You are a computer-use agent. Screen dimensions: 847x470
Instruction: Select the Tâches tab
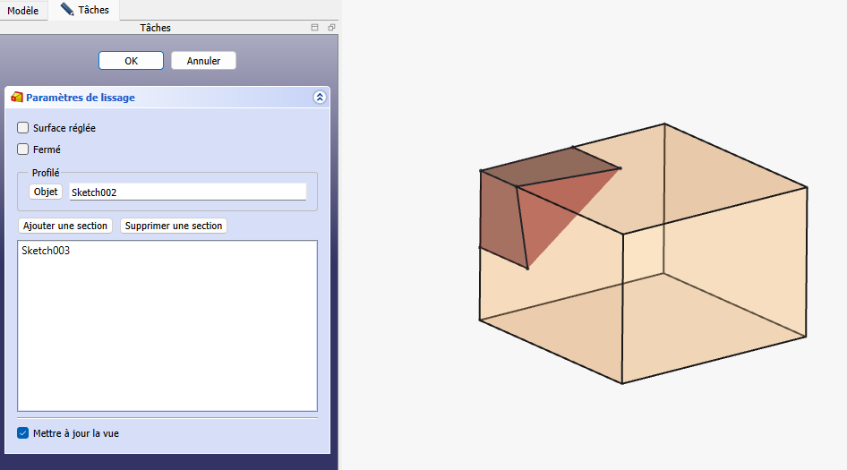pos(85,10)
